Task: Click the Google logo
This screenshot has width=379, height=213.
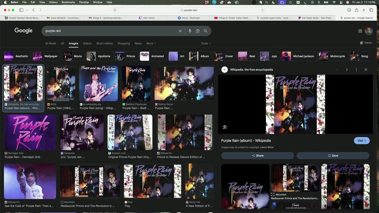Action: coord(23,31)
